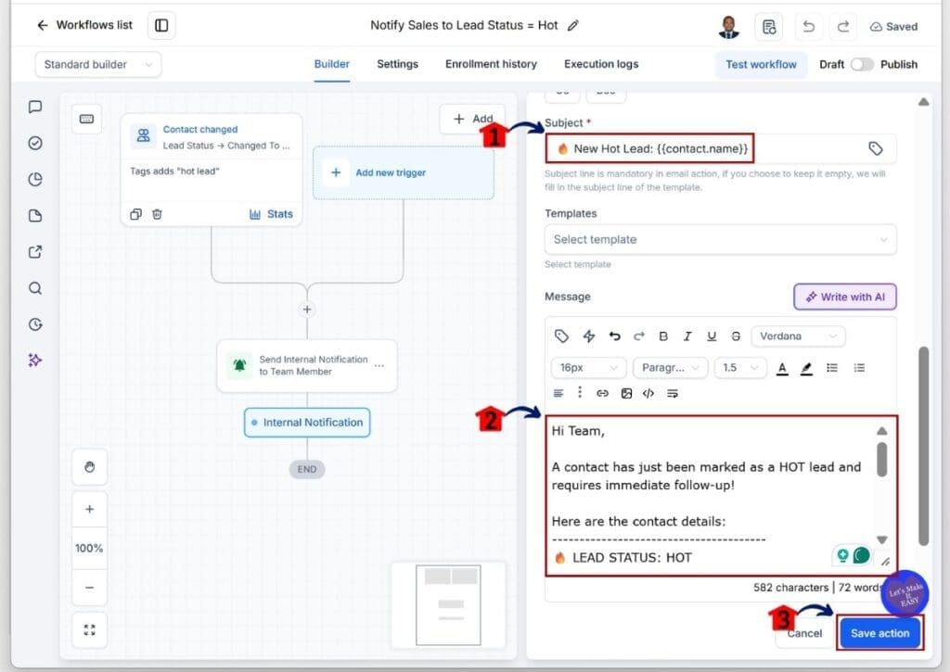
Task: Open the Standard builder dropdown
Action: pyautogui.click(x=98, y=64)
